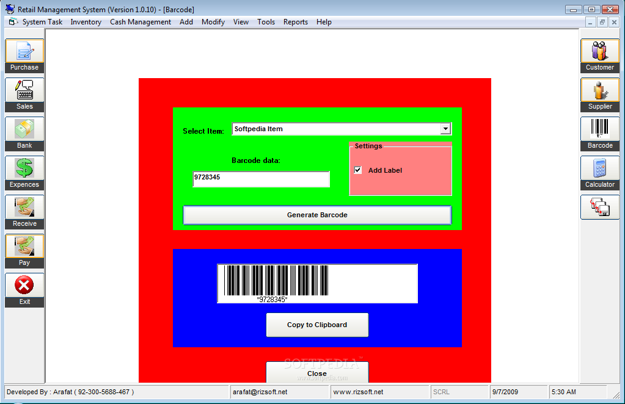The width and height of the screenshot is (625, 404).
Task: Open the View menu
Action: pos(241,22)
